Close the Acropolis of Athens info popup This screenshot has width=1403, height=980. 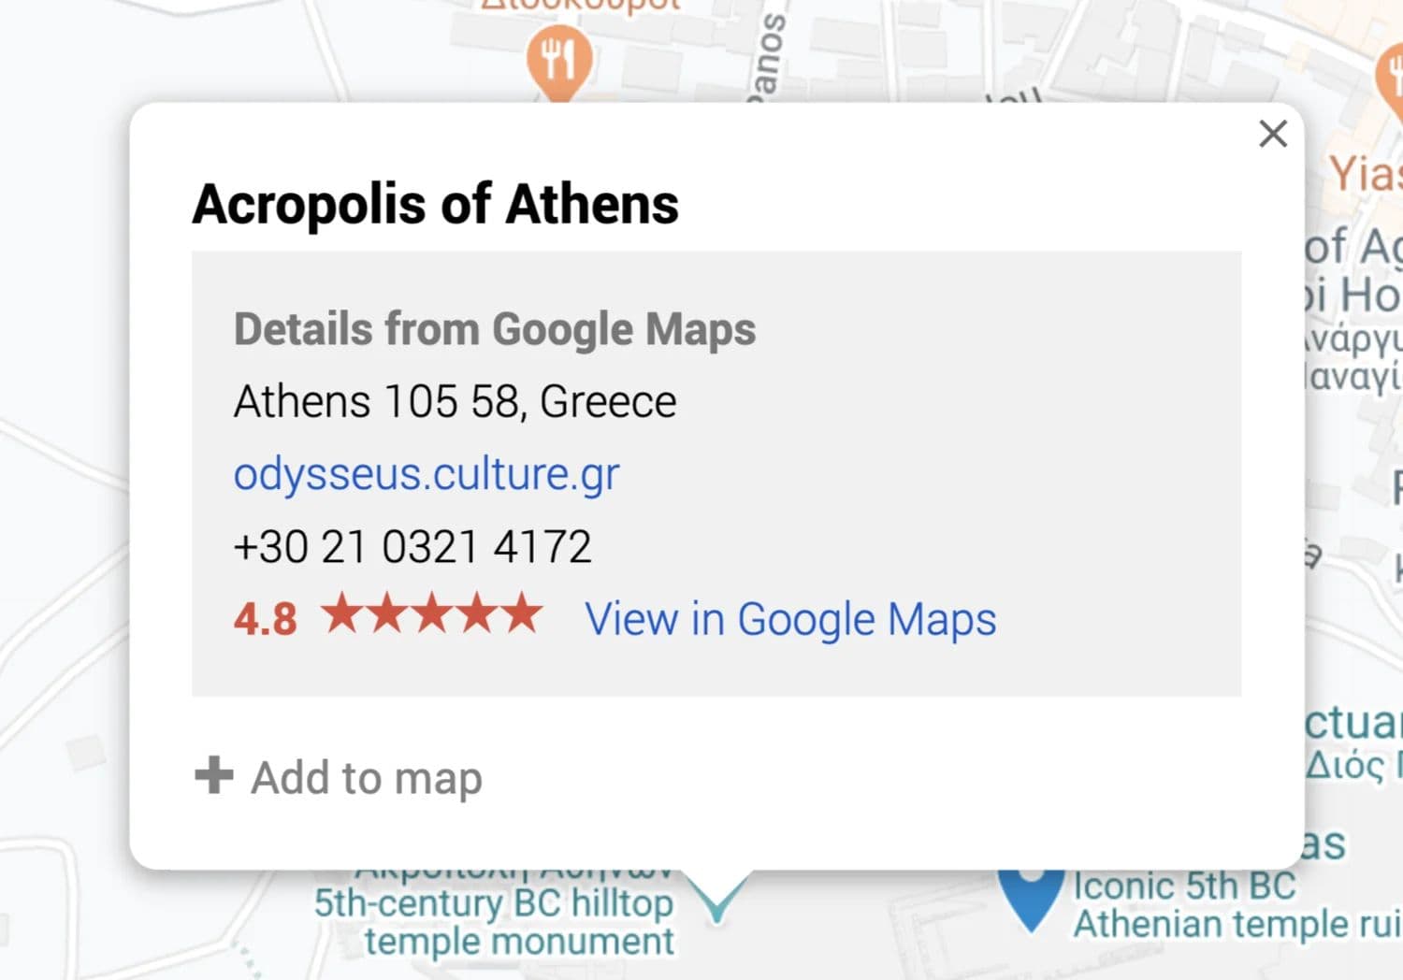(x=1273, y=134)
